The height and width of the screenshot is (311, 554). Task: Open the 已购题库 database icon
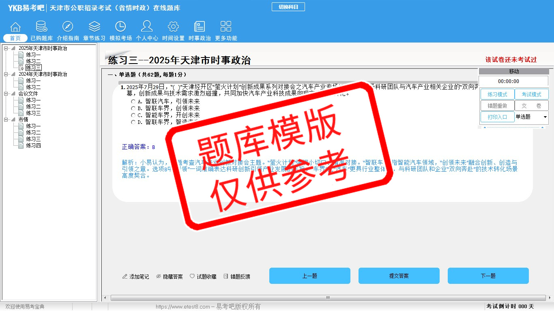point(41,27)
